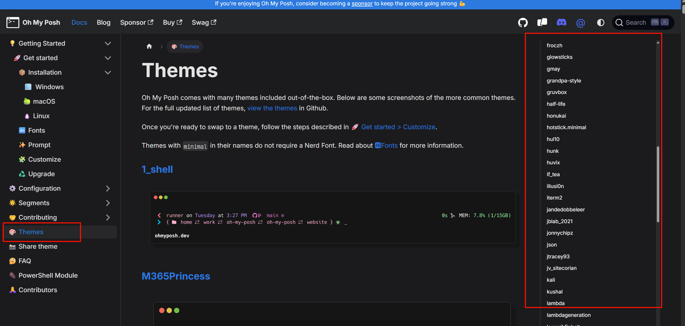
Task: Jump to M365Princess heading anchor
Action: coord(176,276)
